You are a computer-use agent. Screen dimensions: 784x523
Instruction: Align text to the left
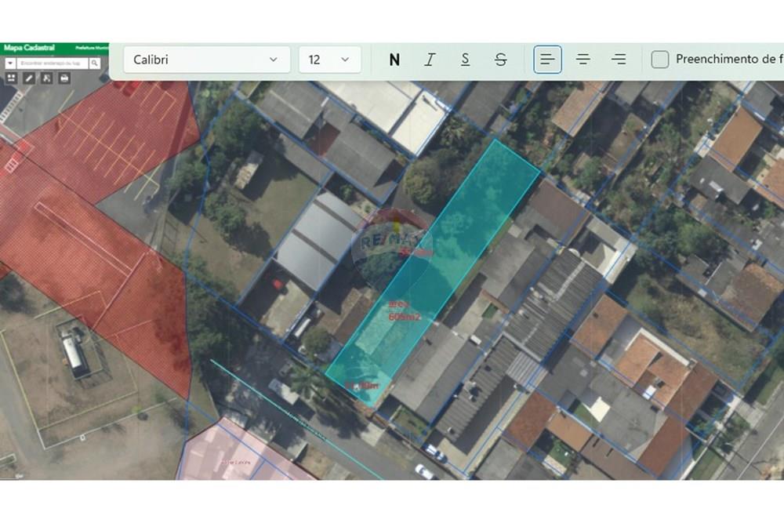point(547,60)
